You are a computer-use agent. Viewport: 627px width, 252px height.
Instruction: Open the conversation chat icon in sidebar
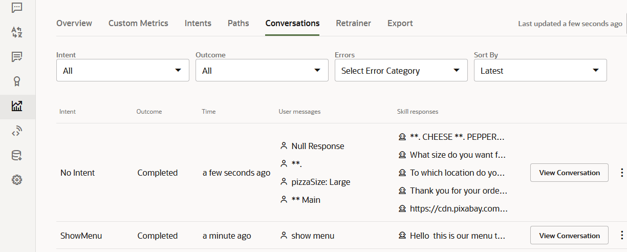(17, 8)
